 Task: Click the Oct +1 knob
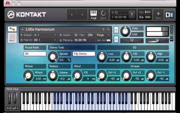tap(102, 76)
